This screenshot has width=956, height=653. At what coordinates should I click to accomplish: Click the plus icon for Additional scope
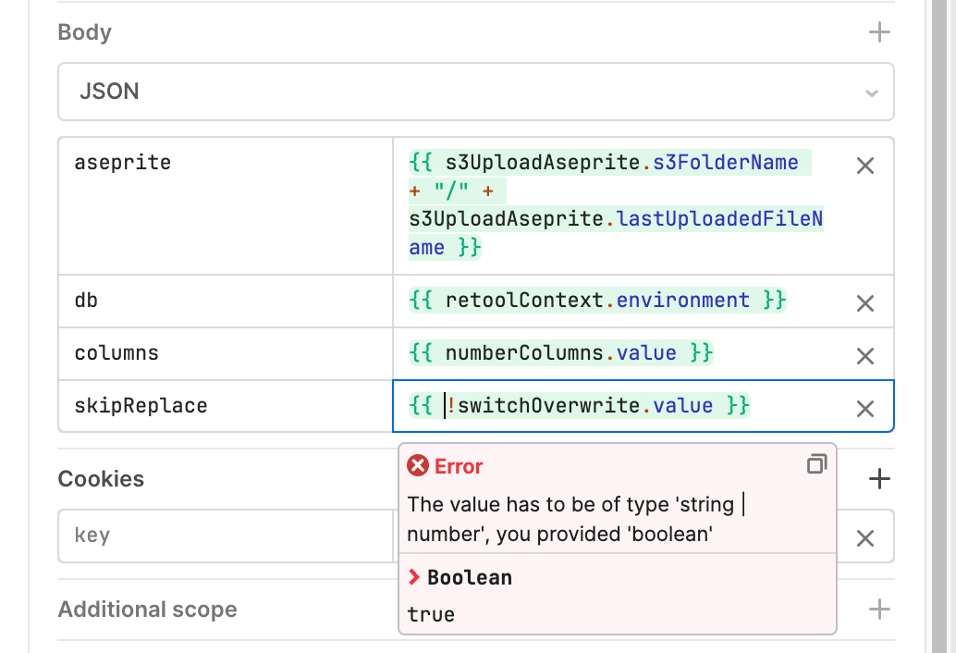879,610
